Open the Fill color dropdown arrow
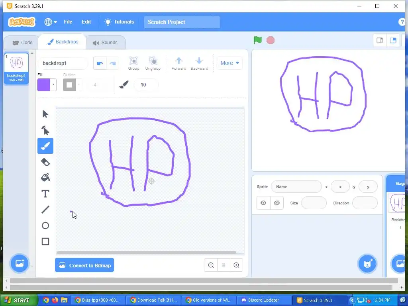The width and height of the screenshot is (408, 306). (x=53, y=84)
